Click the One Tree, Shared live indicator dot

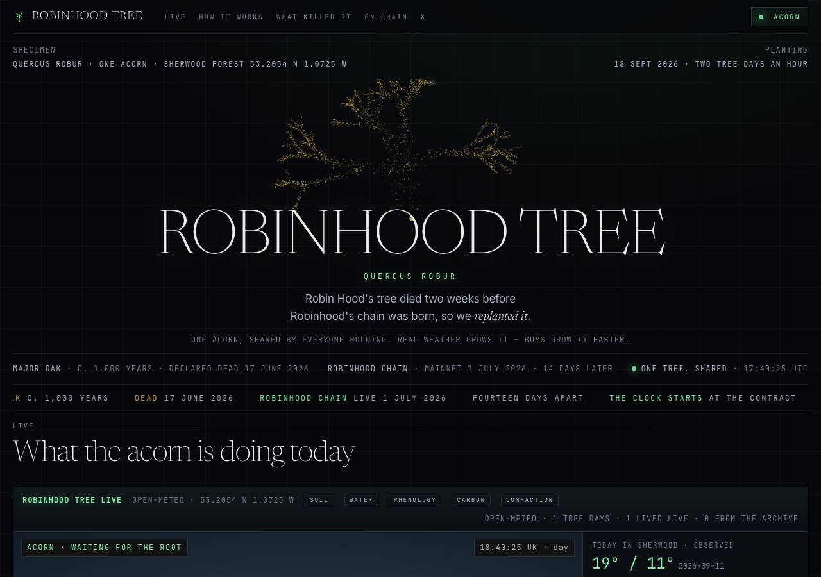[634, 369]
